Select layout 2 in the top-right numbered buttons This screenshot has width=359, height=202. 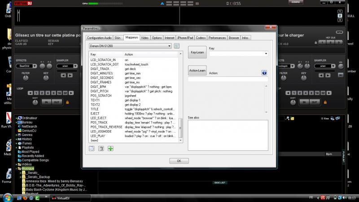(x=340, y=16)
